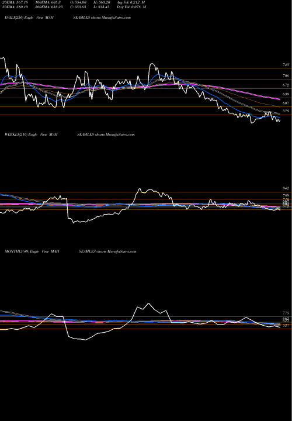Click the daily chart price label 672
Viewport: 292px width, 421px height.
coord(286,85)
